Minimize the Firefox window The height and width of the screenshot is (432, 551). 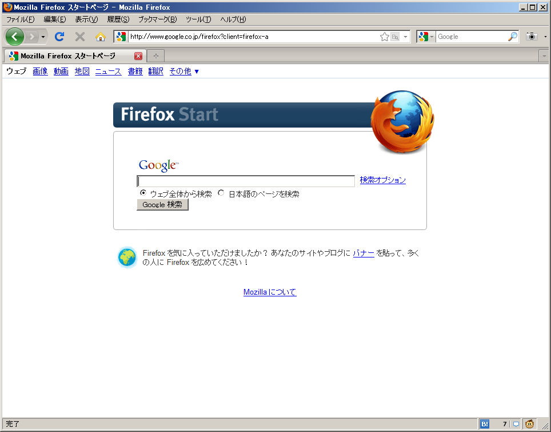pos(523,7)
